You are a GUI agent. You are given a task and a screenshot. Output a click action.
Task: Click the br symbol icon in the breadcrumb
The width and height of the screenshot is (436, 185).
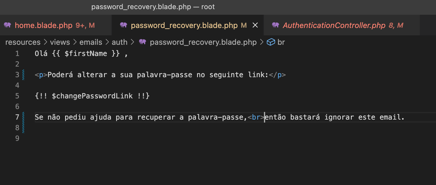[270, 42]
